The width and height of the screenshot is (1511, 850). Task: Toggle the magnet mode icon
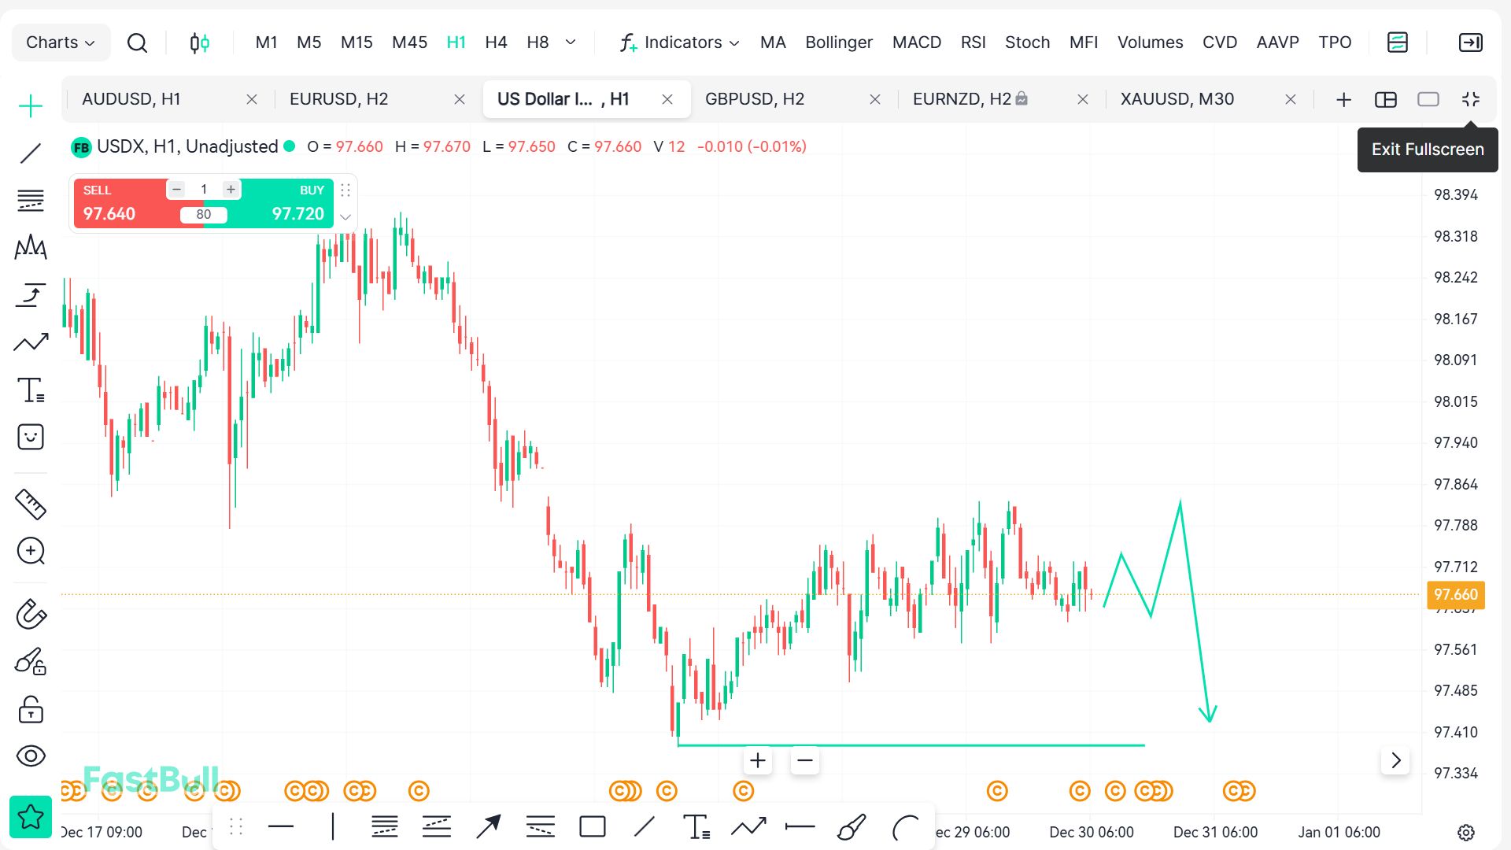coord(31,614)
